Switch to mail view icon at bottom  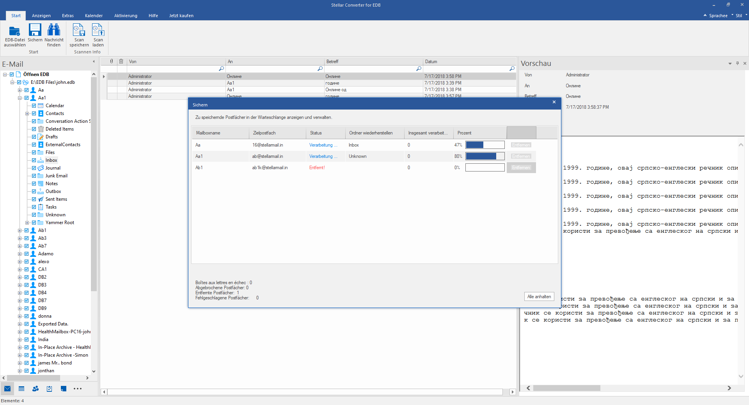pos(7,389)
